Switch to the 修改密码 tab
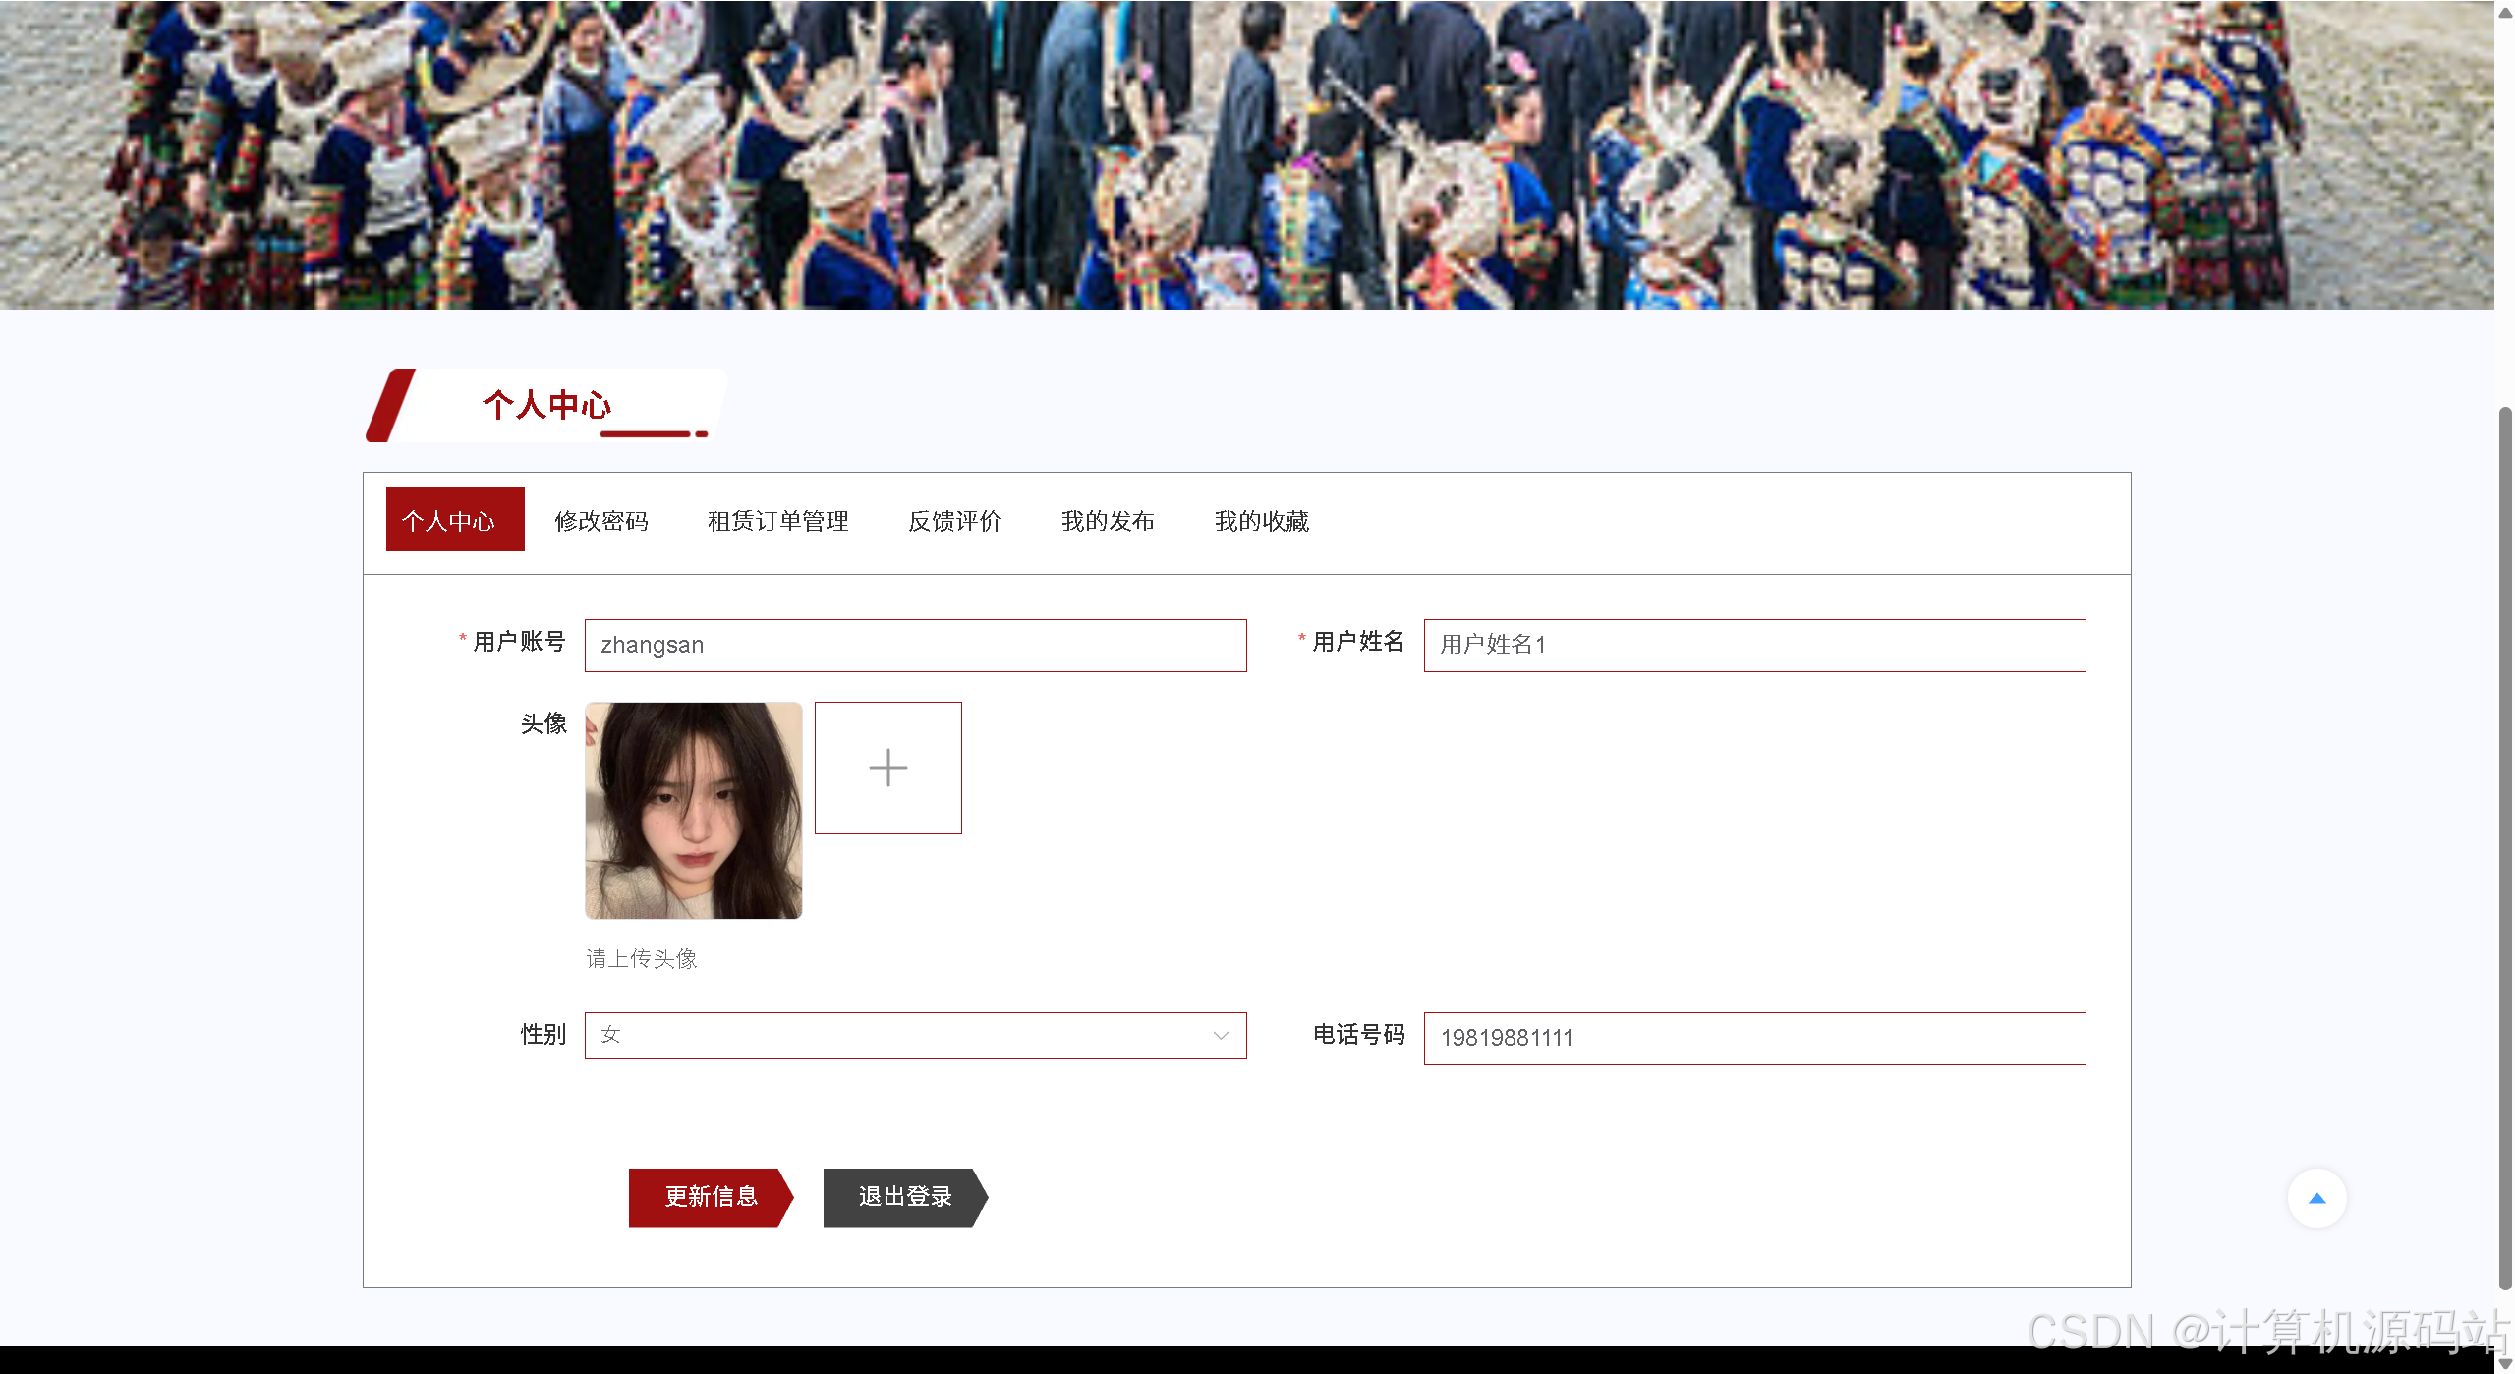2515x1374 pixels. click(x=600, y=521)
